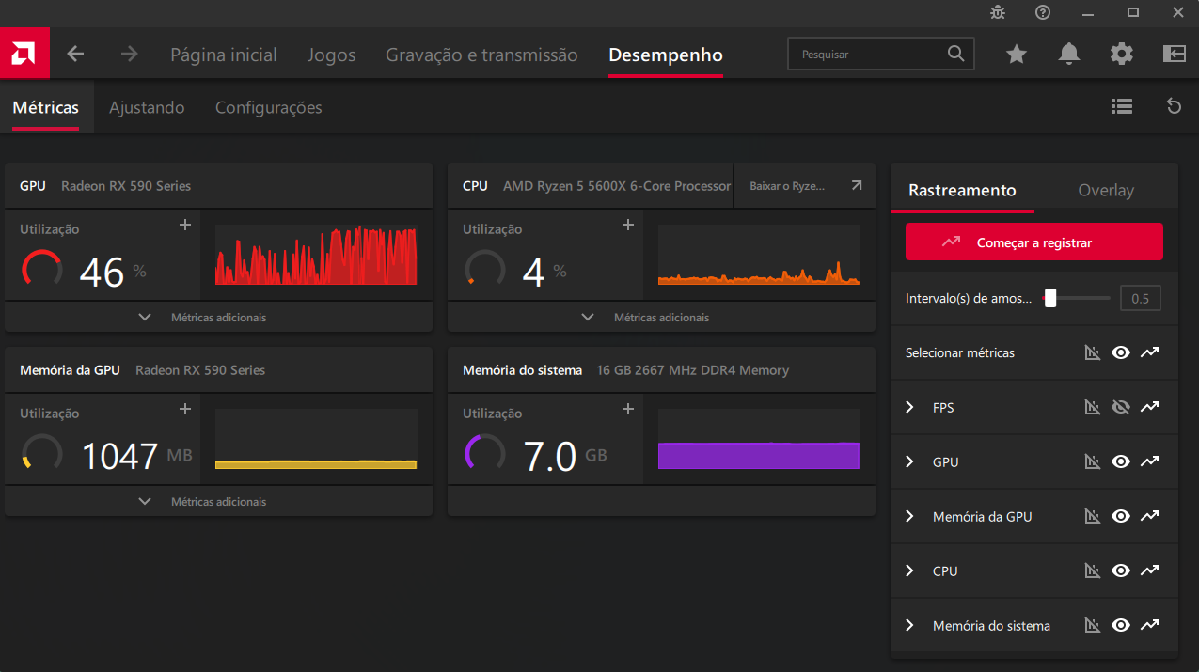Open the bug report icon in title bar

pos(998,12)
